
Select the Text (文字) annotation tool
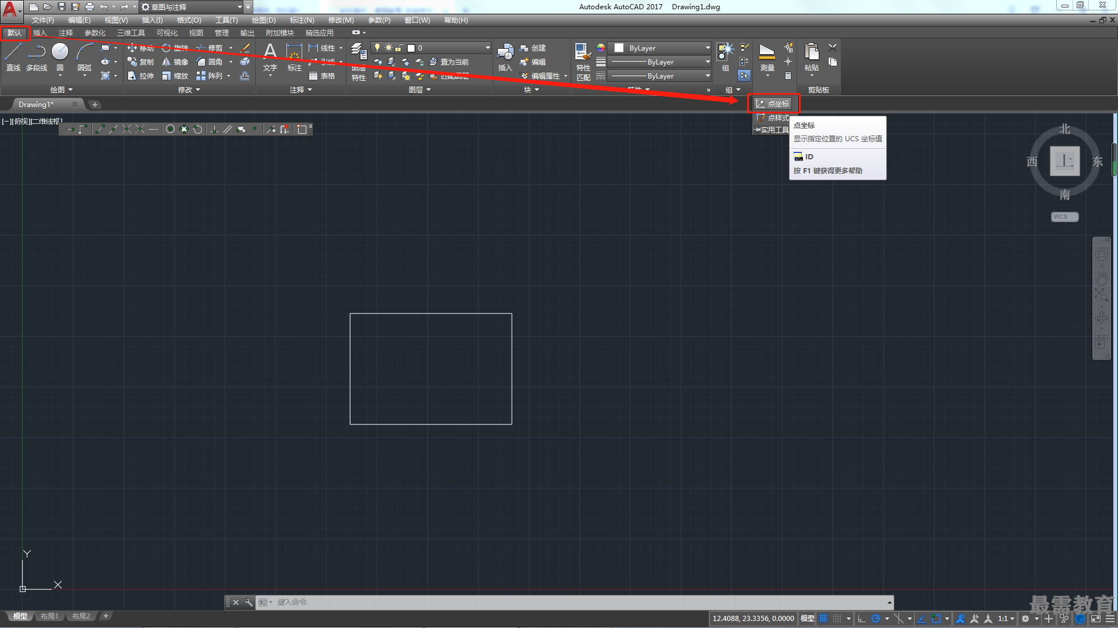270,58
